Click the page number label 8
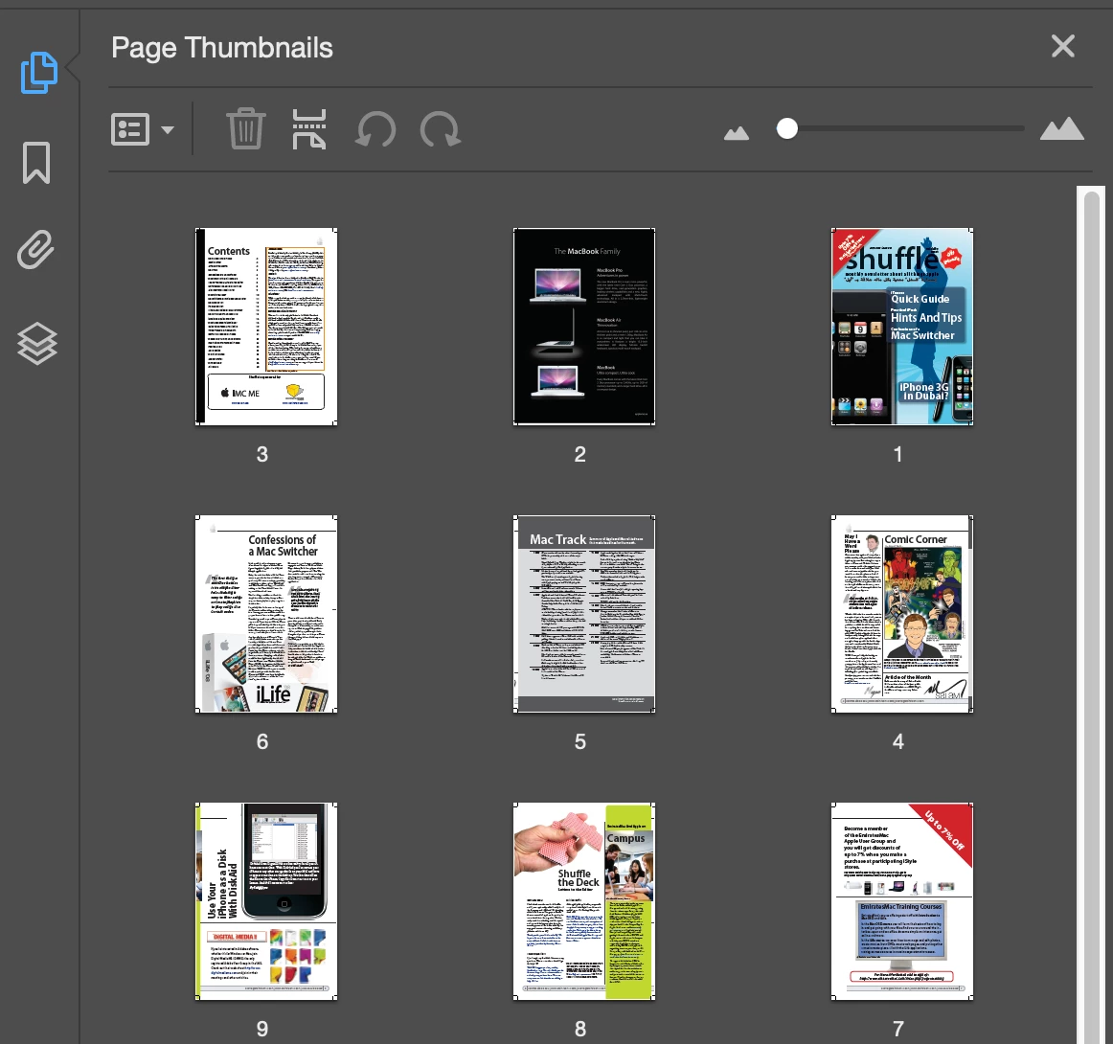 579,1029
